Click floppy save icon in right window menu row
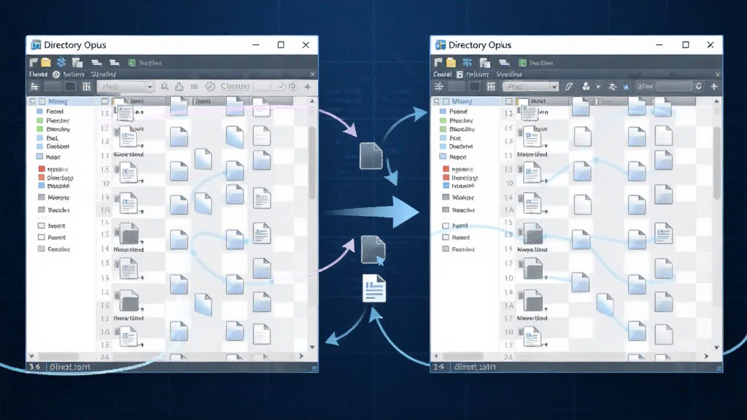The image size is (747, 420). pyautogui.click(x=460, y=74)
